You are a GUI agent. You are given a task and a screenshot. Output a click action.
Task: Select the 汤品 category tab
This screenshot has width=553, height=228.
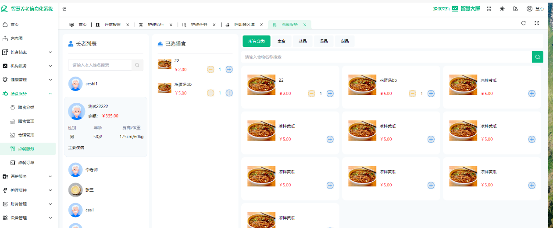point(324,41)
